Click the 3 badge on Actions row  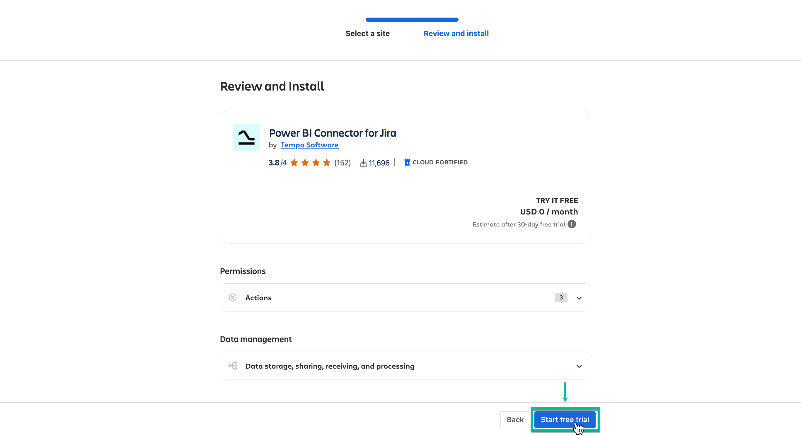(561, 298)
